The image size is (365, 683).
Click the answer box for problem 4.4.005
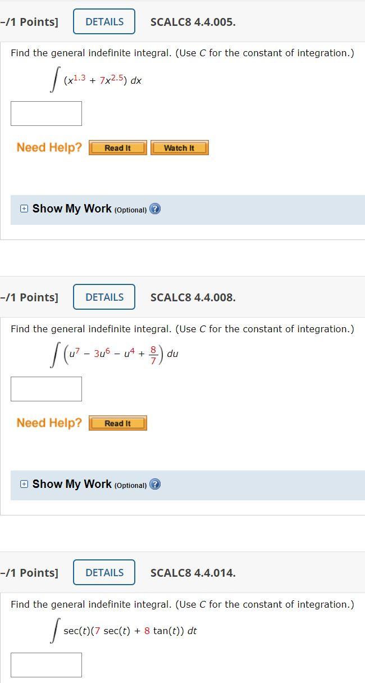click(x=46, y=113)
